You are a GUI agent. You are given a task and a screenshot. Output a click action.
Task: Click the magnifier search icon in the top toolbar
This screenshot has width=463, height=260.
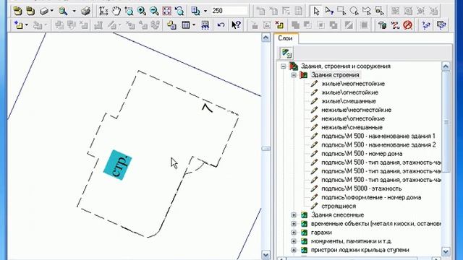[63, 12]
